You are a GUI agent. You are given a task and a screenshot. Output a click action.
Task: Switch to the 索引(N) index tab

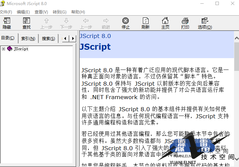click(28, 39)
